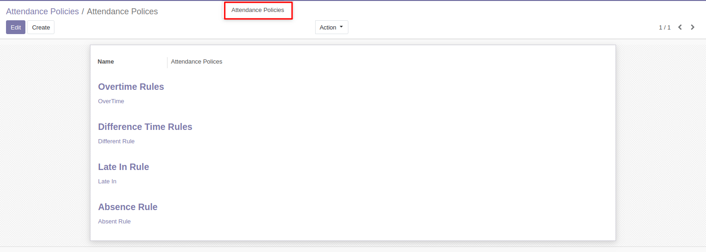This screenshot has width=706, height=252.
Task: Go to previous record with left chevron
Action: pos(680,27)
